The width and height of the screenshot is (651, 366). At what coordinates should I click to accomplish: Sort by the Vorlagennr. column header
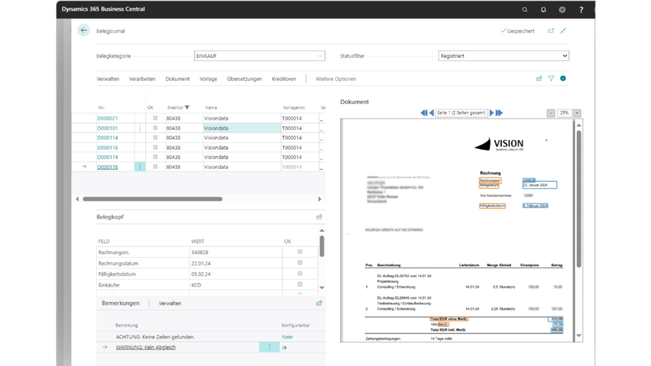coord(294,107)
